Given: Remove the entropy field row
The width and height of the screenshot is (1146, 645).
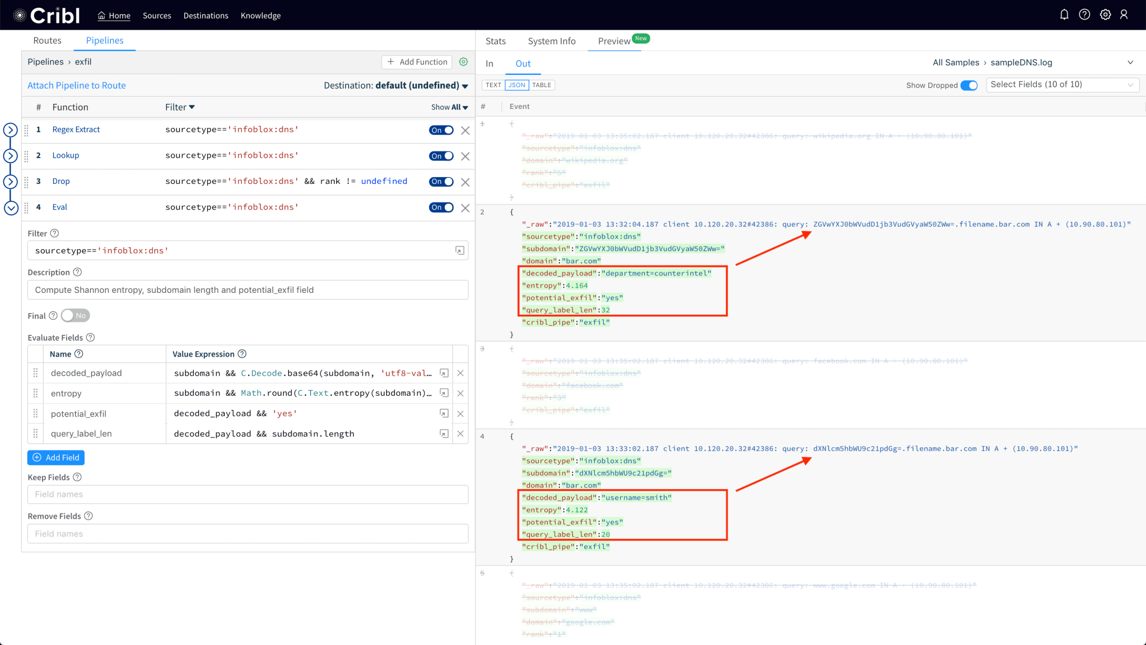Looking at the screenshot, I should tap(460, 393).
